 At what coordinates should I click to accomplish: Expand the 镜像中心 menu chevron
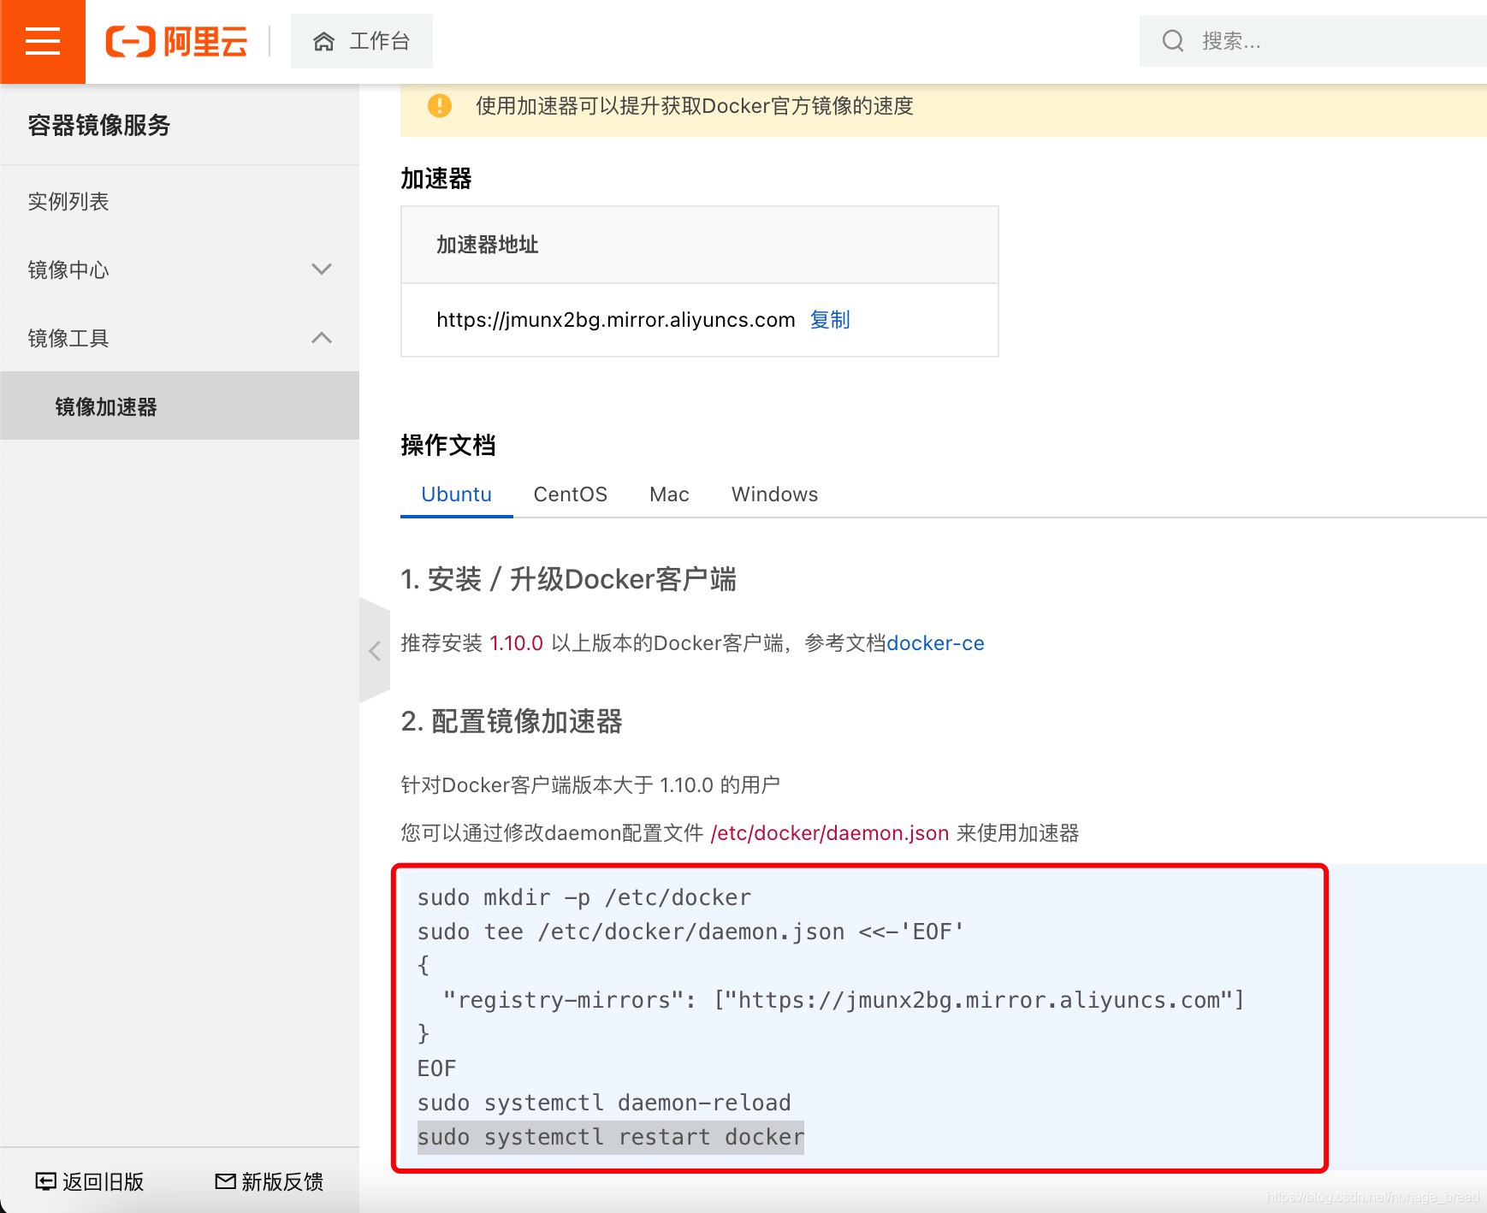coord(322,269)
